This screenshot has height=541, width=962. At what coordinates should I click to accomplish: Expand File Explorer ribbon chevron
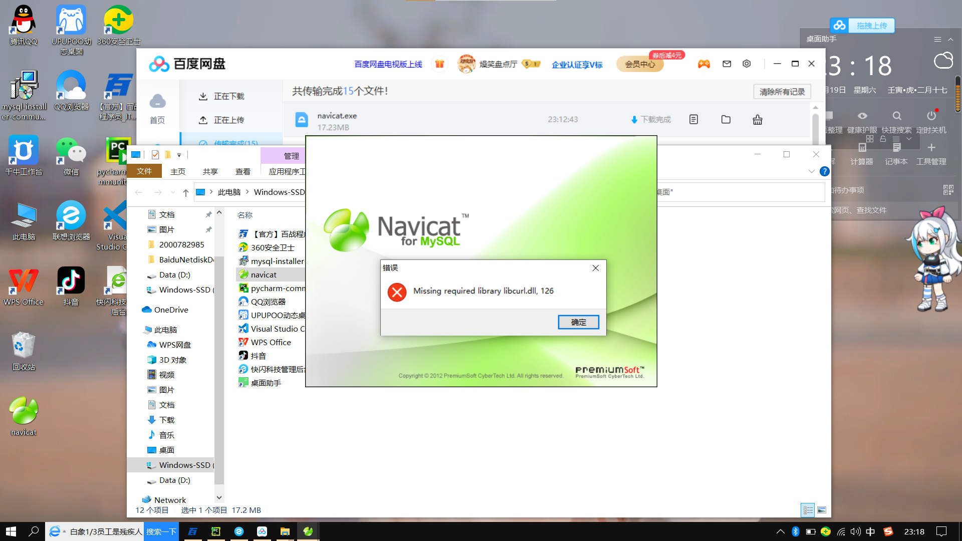pyautogui.click(x=811, y=171)
